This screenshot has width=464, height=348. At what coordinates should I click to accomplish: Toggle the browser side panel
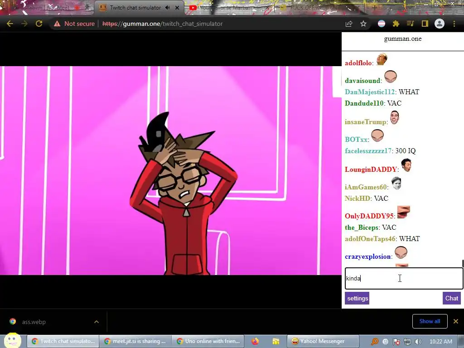tap(425, 24)
